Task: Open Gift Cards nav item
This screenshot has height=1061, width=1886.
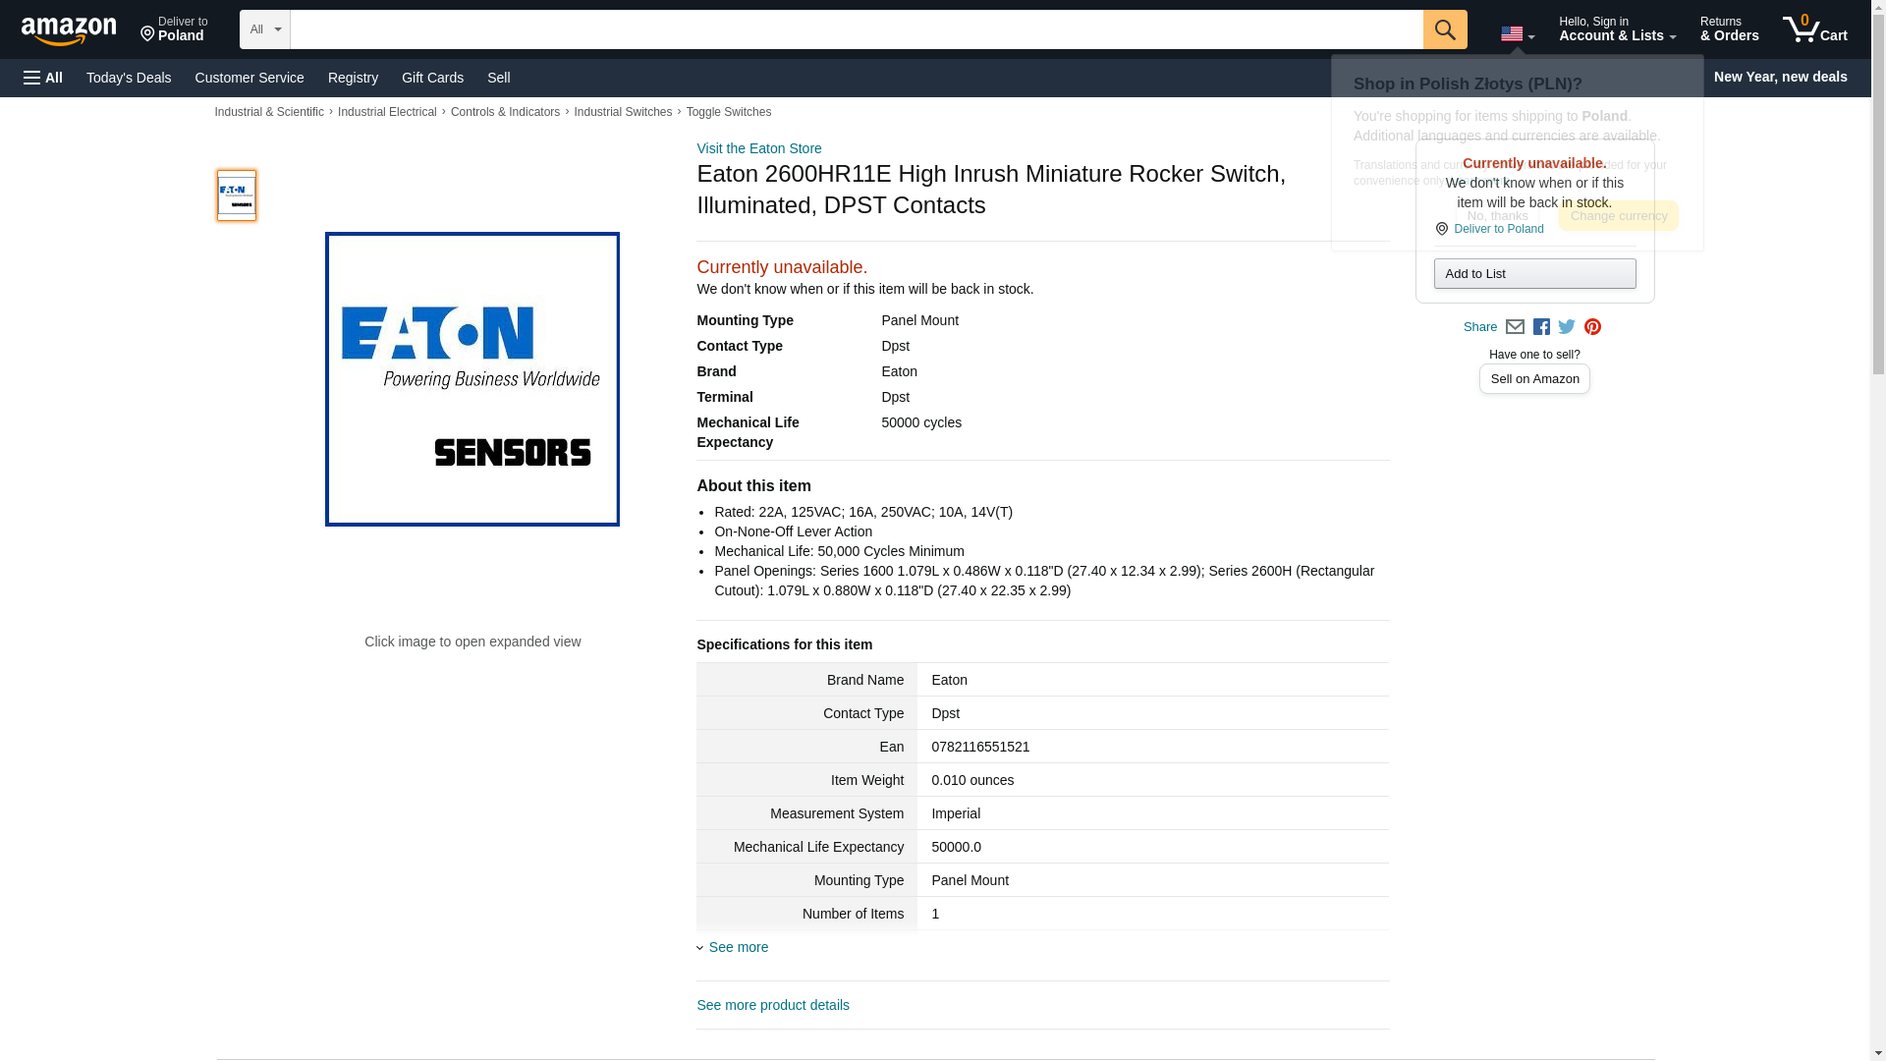Action: 432,78
